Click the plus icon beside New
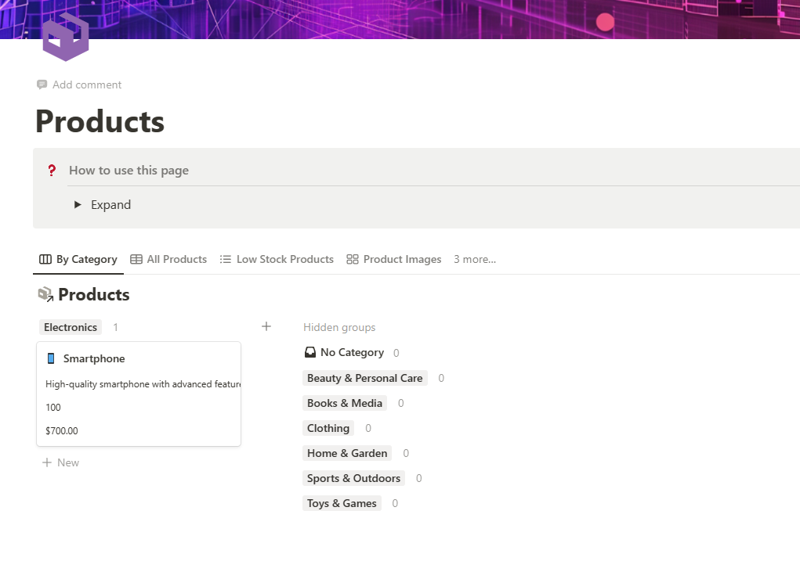This screenshot has height=572, width=800. click(x=47, y=462)
